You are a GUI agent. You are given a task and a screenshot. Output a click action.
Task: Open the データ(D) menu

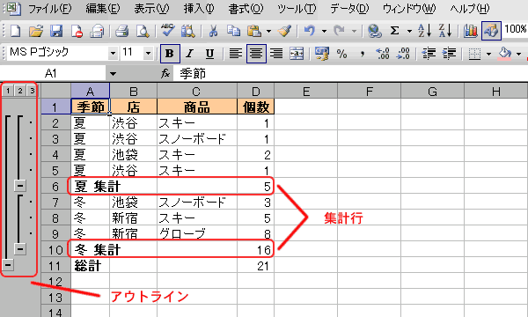click(x=349, y=9)
